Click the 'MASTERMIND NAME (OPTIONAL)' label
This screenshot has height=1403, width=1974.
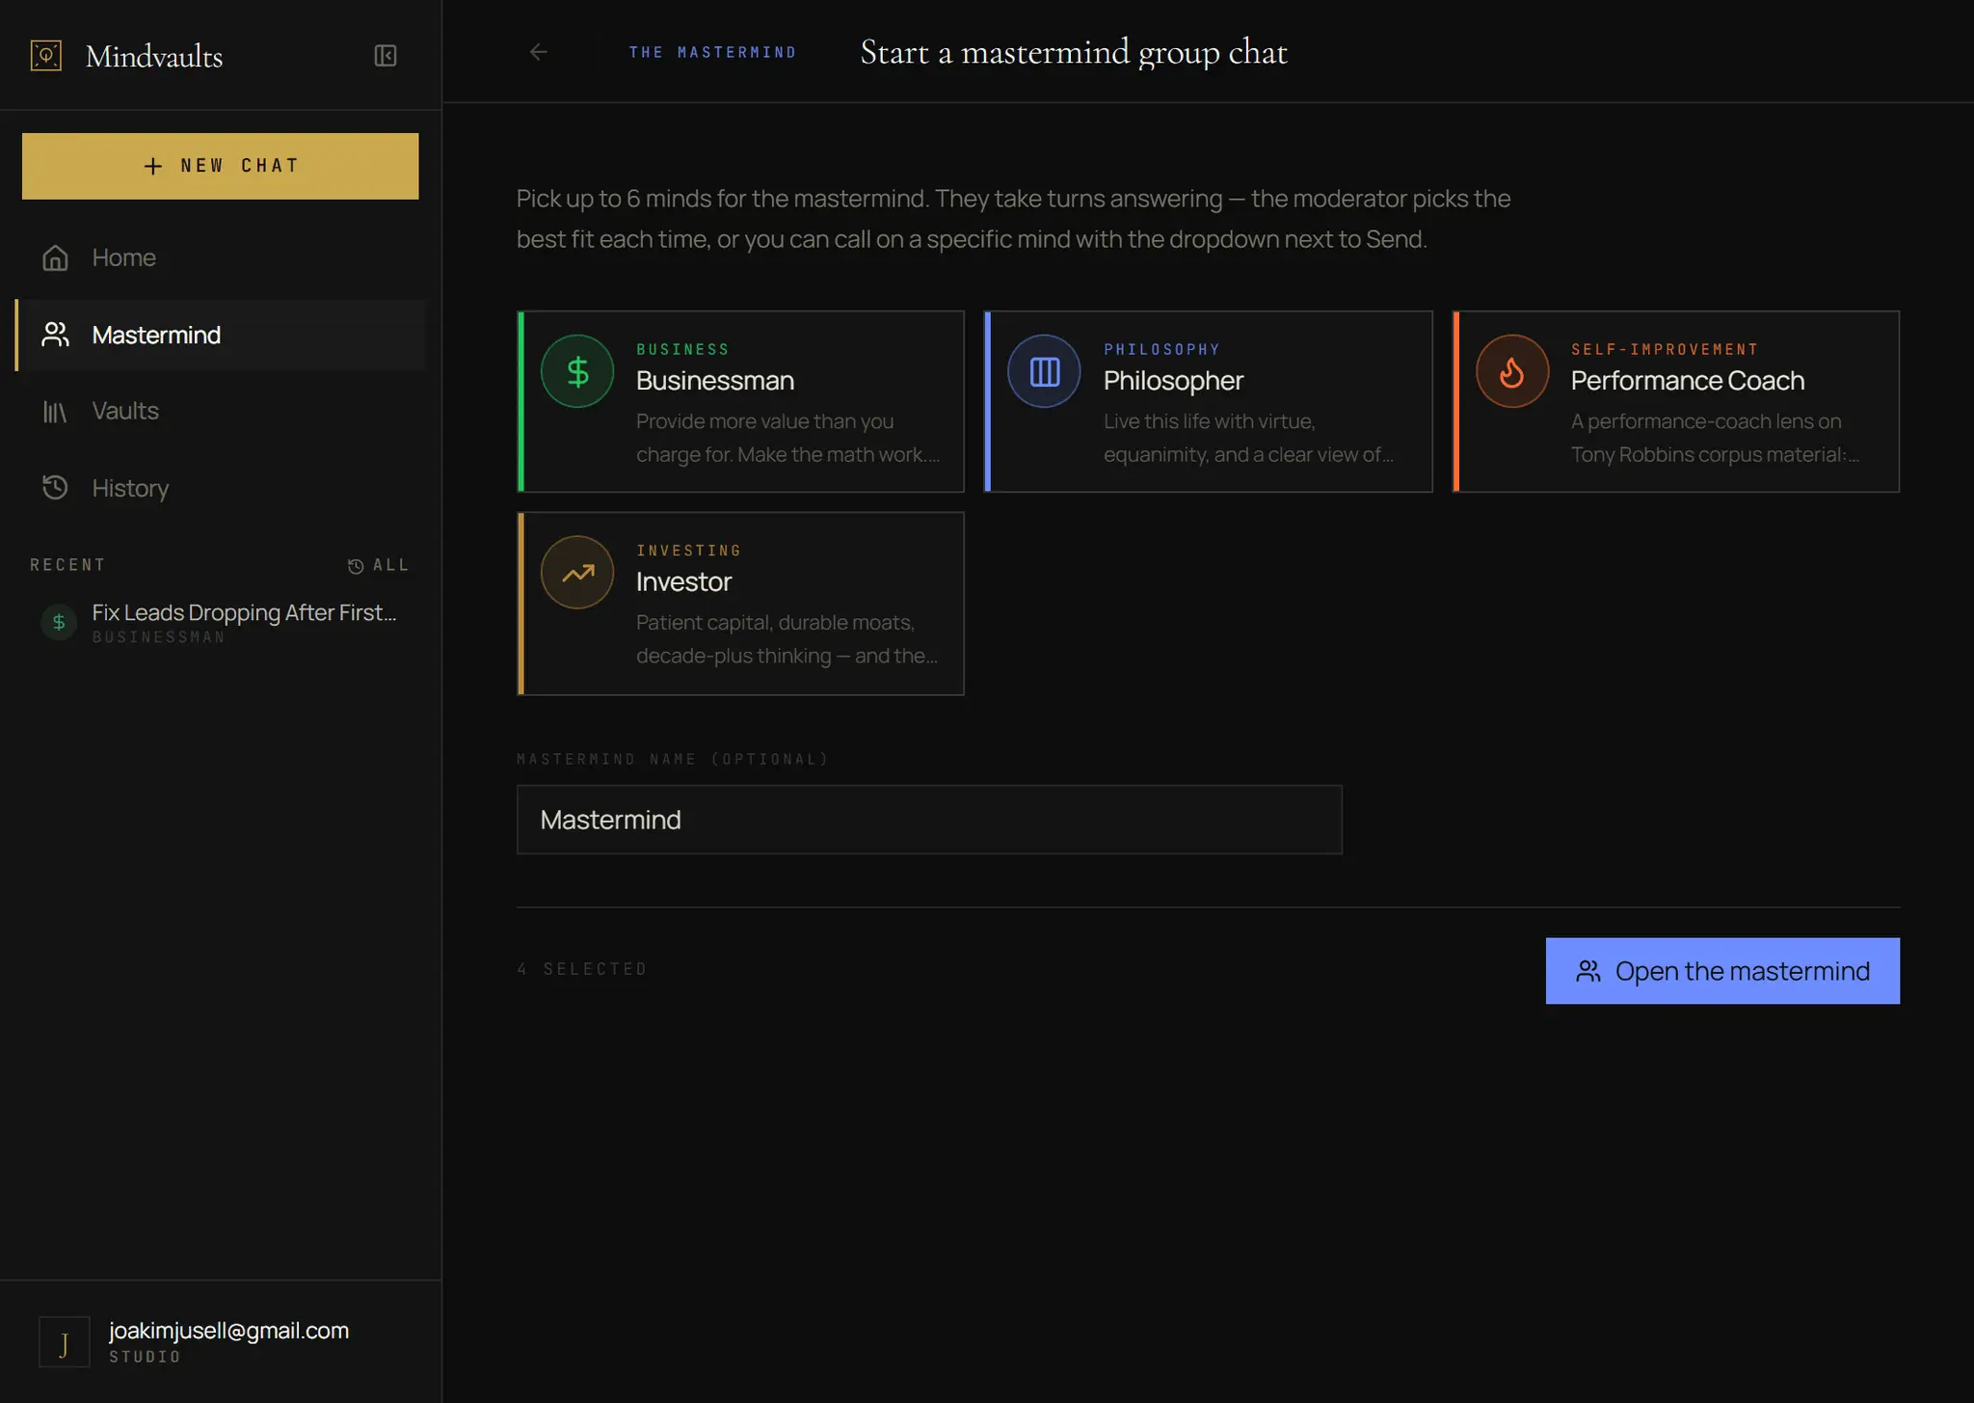(673, 759)
